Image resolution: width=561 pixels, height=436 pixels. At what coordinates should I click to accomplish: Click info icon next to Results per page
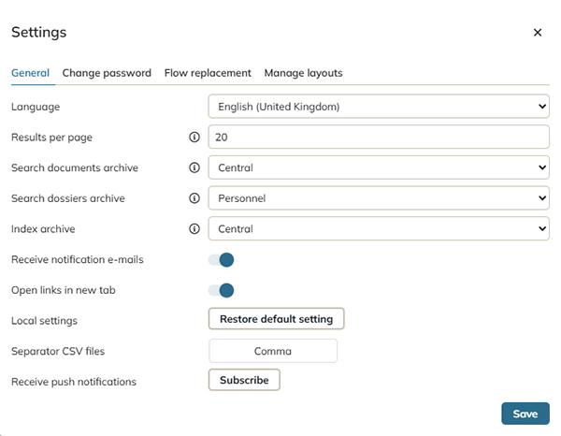point(194,137)
